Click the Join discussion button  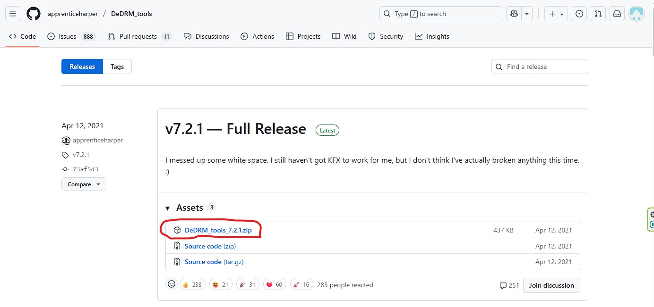click(x=551, y=285)
